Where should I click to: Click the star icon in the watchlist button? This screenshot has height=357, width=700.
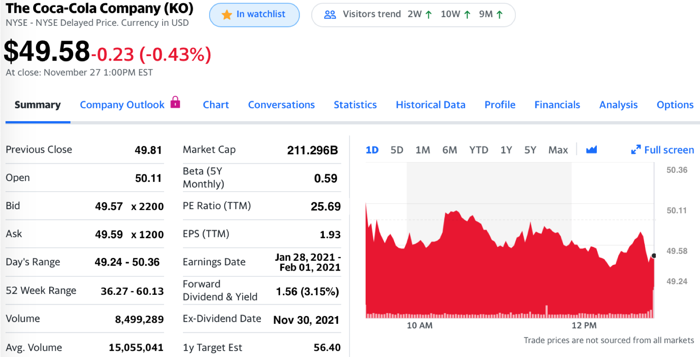(x=226, y=15)
